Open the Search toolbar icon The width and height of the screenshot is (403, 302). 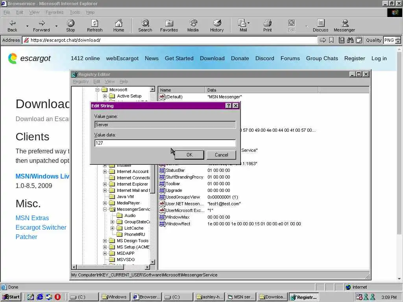pyautogui.click(x=145, y=26)
